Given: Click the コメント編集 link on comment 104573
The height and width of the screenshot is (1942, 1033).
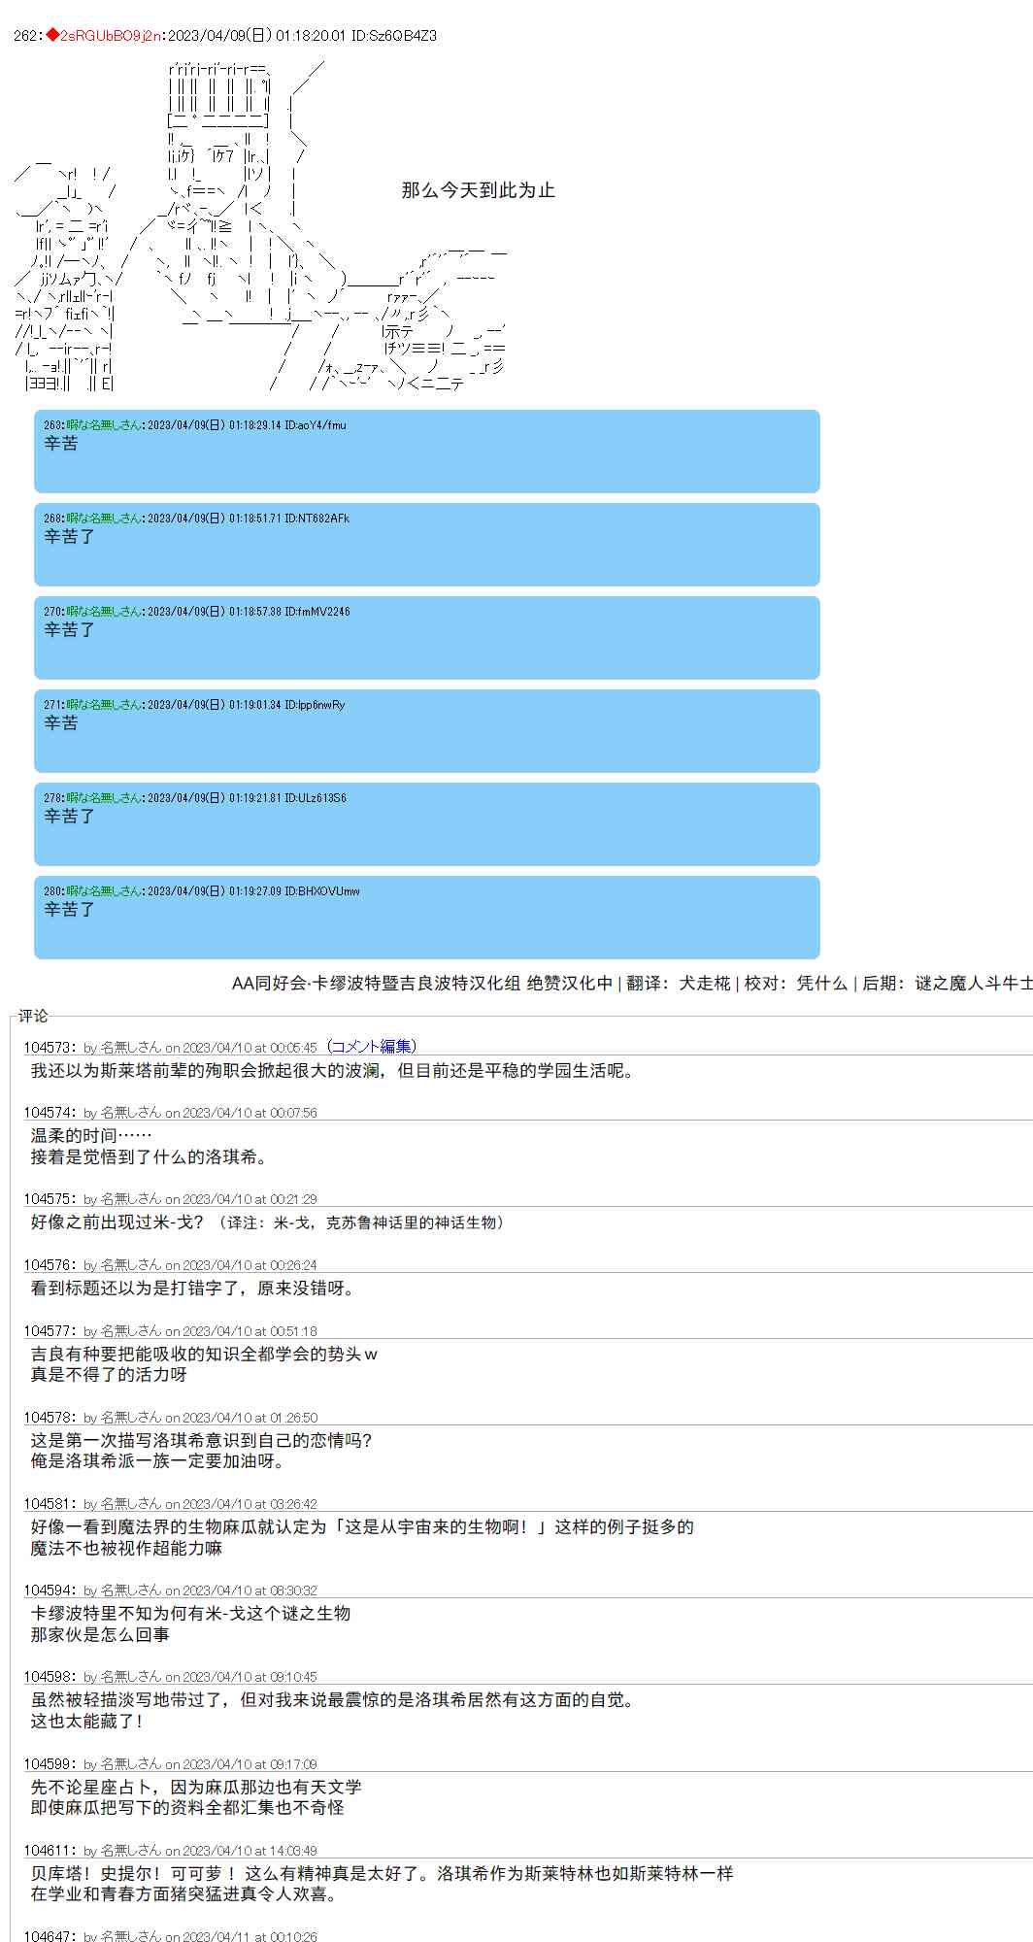Looking at the screenshot, I should point(373,1046).
